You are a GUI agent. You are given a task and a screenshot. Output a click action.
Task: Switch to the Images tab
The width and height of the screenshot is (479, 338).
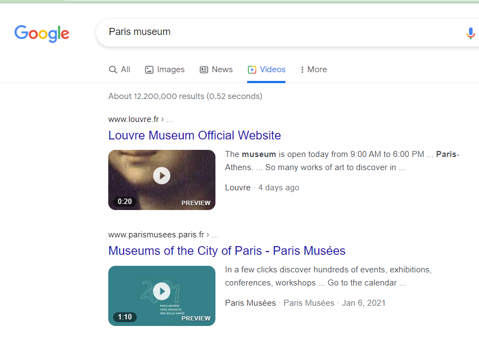tap(165, 69)
